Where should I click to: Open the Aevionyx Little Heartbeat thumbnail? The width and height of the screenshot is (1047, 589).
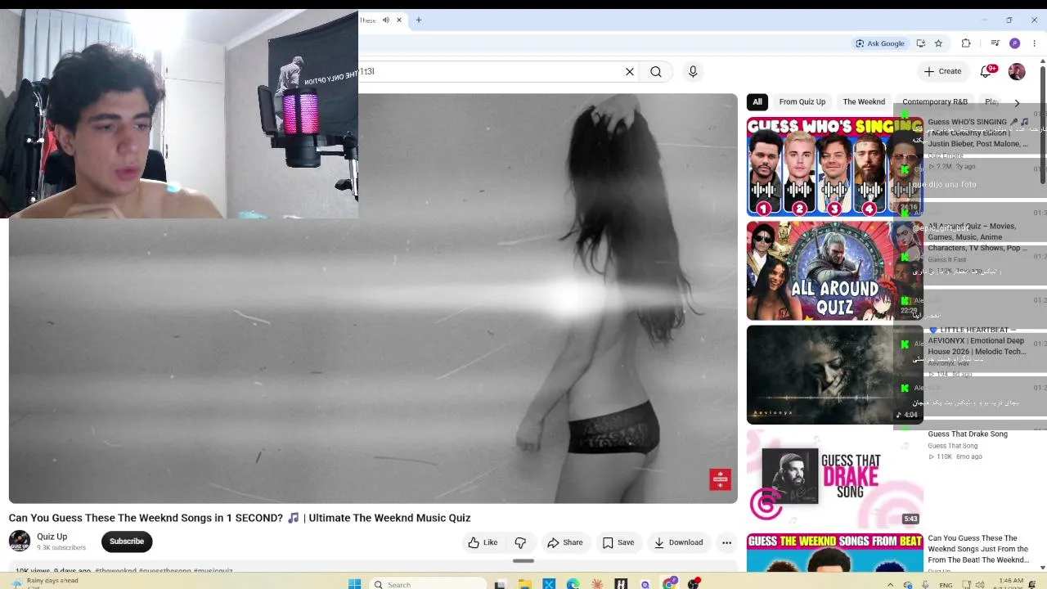(834, 375)
